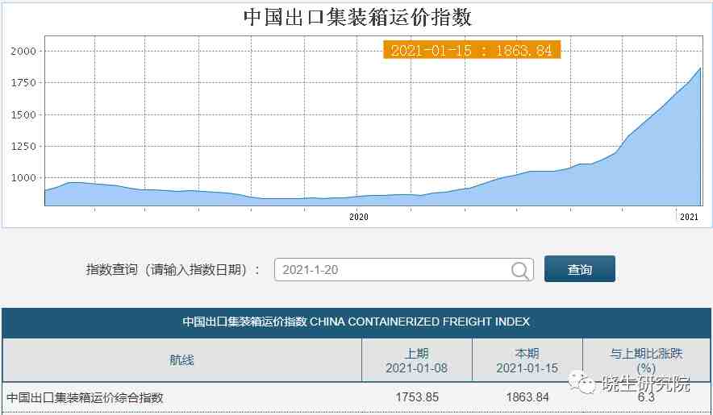Click the 2020 label on the x-axis
The width and height of the screenshot is (713, 415).
tap(358, 218)
